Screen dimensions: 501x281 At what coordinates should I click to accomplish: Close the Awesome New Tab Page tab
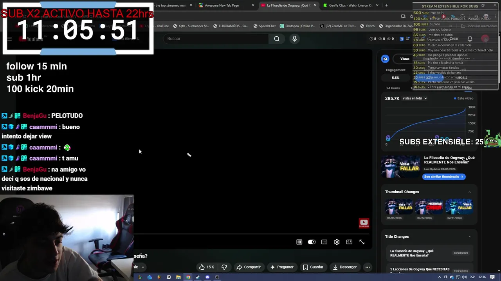pos(253,5)
